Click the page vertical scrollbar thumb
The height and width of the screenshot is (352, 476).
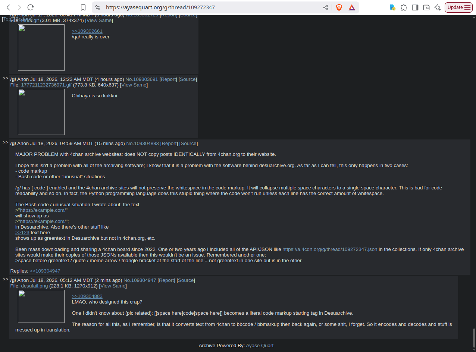pyautogui.click(x=474, y=337)
